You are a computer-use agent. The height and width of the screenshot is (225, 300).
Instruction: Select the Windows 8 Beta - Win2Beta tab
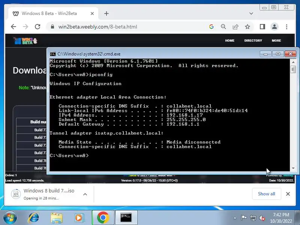pos(53,13)
